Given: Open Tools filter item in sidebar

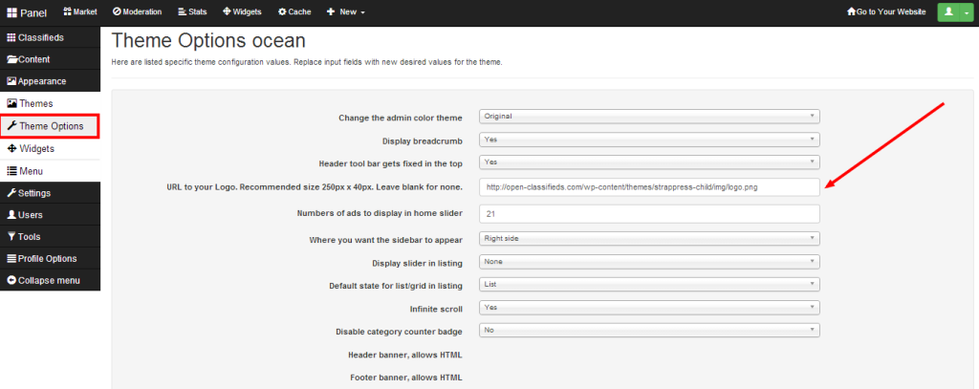Looking at the screenshot, I should click(x=27, y=236).
